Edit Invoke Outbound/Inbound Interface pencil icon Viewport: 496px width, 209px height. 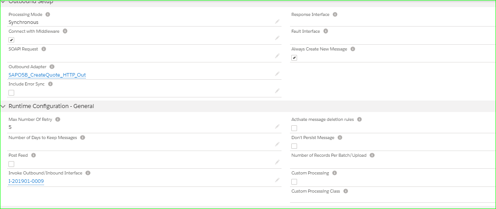coord(277,180)
